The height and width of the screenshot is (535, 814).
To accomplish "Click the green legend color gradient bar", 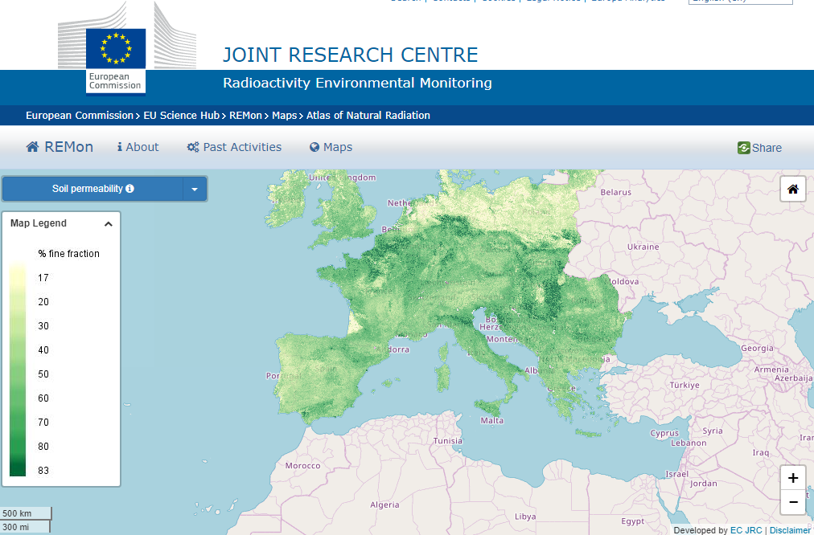I will (18, 369).
